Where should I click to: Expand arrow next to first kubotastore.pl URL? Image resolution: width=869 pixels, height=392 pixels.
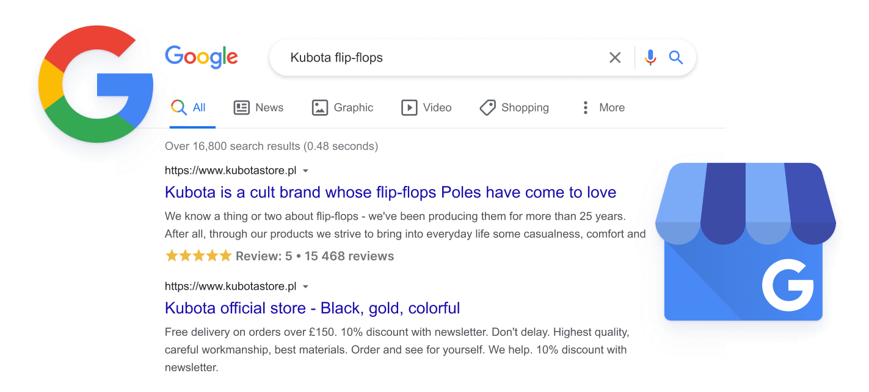306,171
